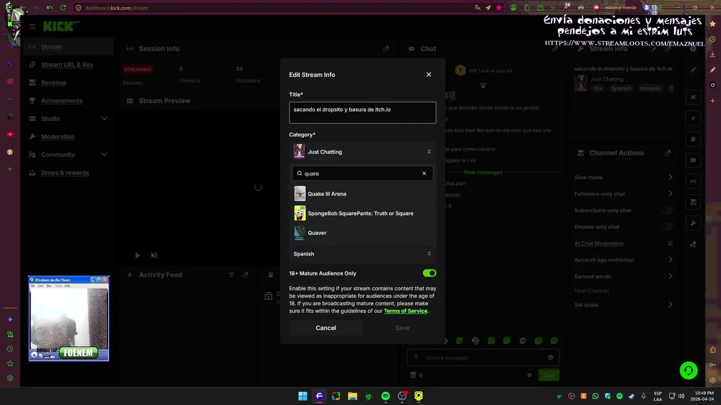Expand Set goals option
The height and width of the screenshot is (405, 721).
670,305
